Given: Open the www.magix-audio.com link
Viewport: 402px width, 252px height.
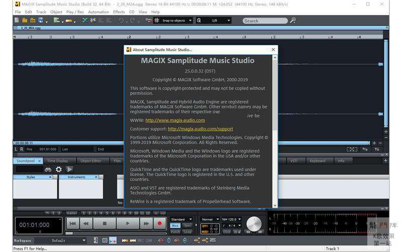Looking at the screenshot, I should tap(175, 120).
